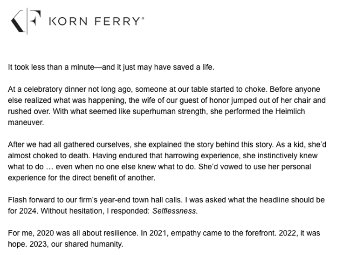Click the phrase harrowing experience

pos(203,155)
